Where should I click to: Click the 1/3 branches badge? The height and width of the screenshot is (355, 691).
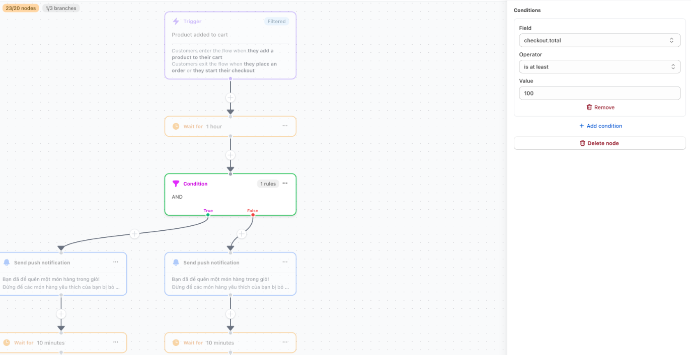pos(61,8)
